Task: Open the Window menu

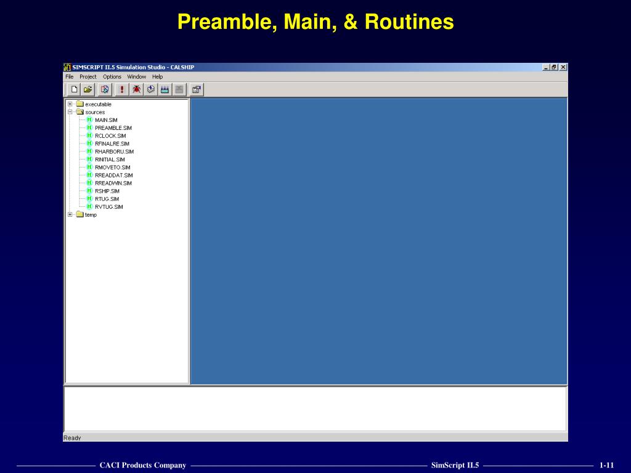Action: click(136, 76)
